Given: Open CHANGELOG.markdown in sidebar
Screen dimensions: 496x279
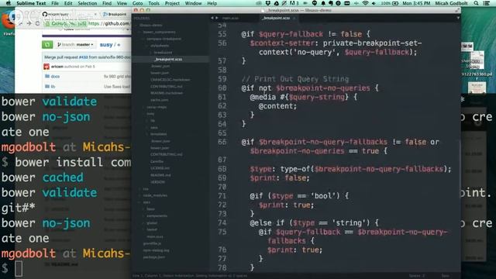Looking at the screenshot, I should point(170,80).
